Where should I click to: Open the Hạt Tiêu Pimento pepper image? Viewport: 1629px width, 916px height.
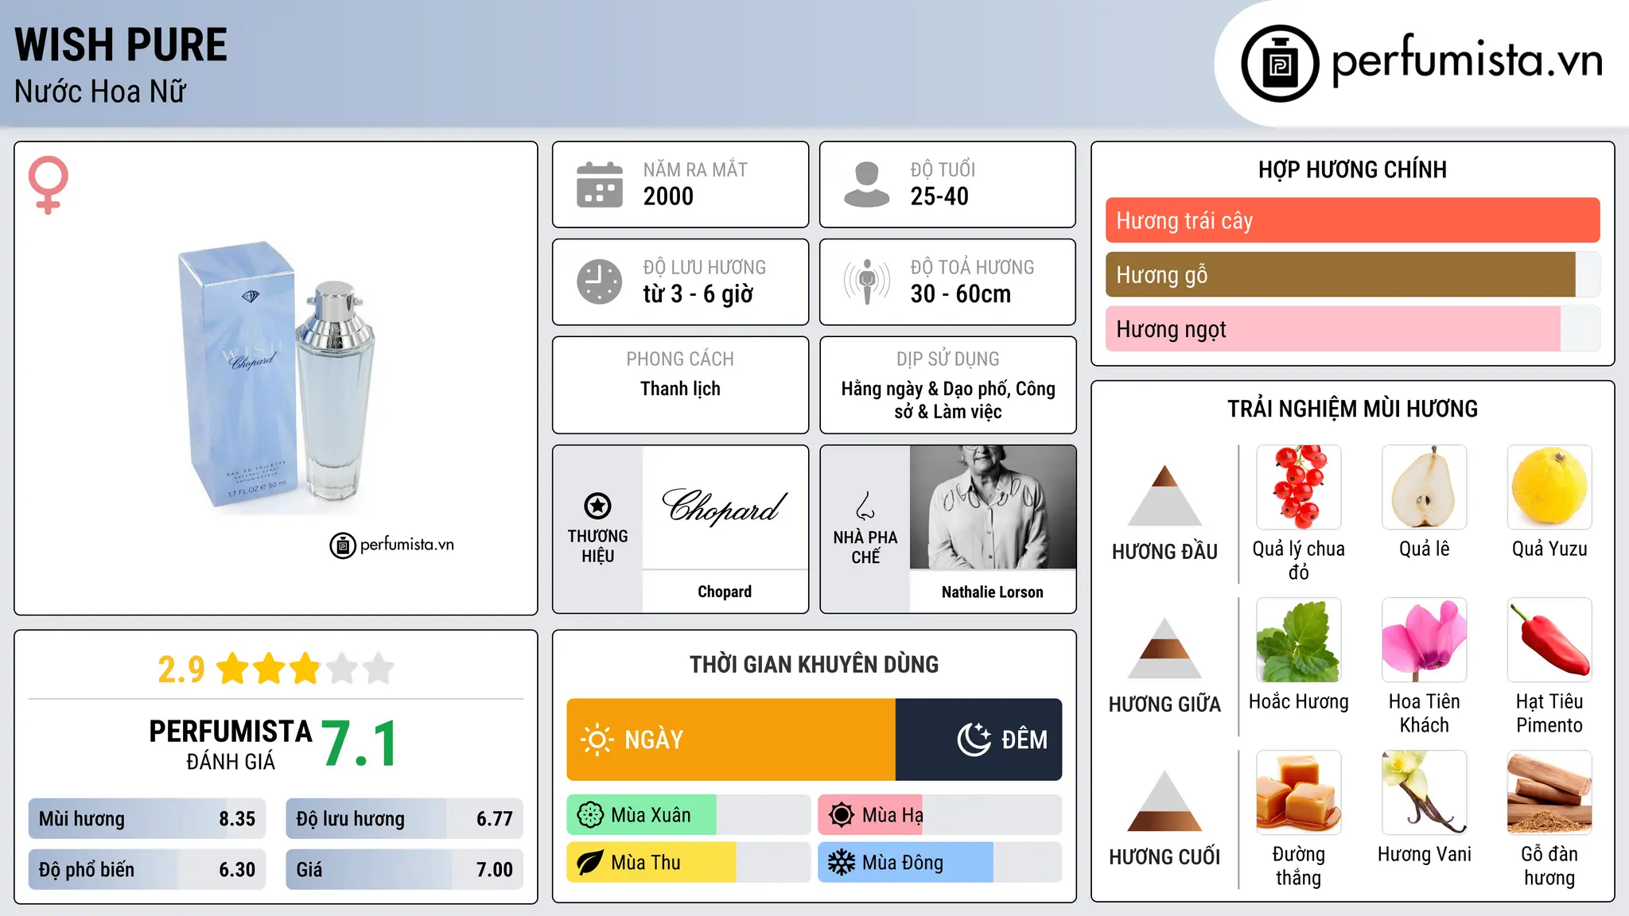point(1549,640)
